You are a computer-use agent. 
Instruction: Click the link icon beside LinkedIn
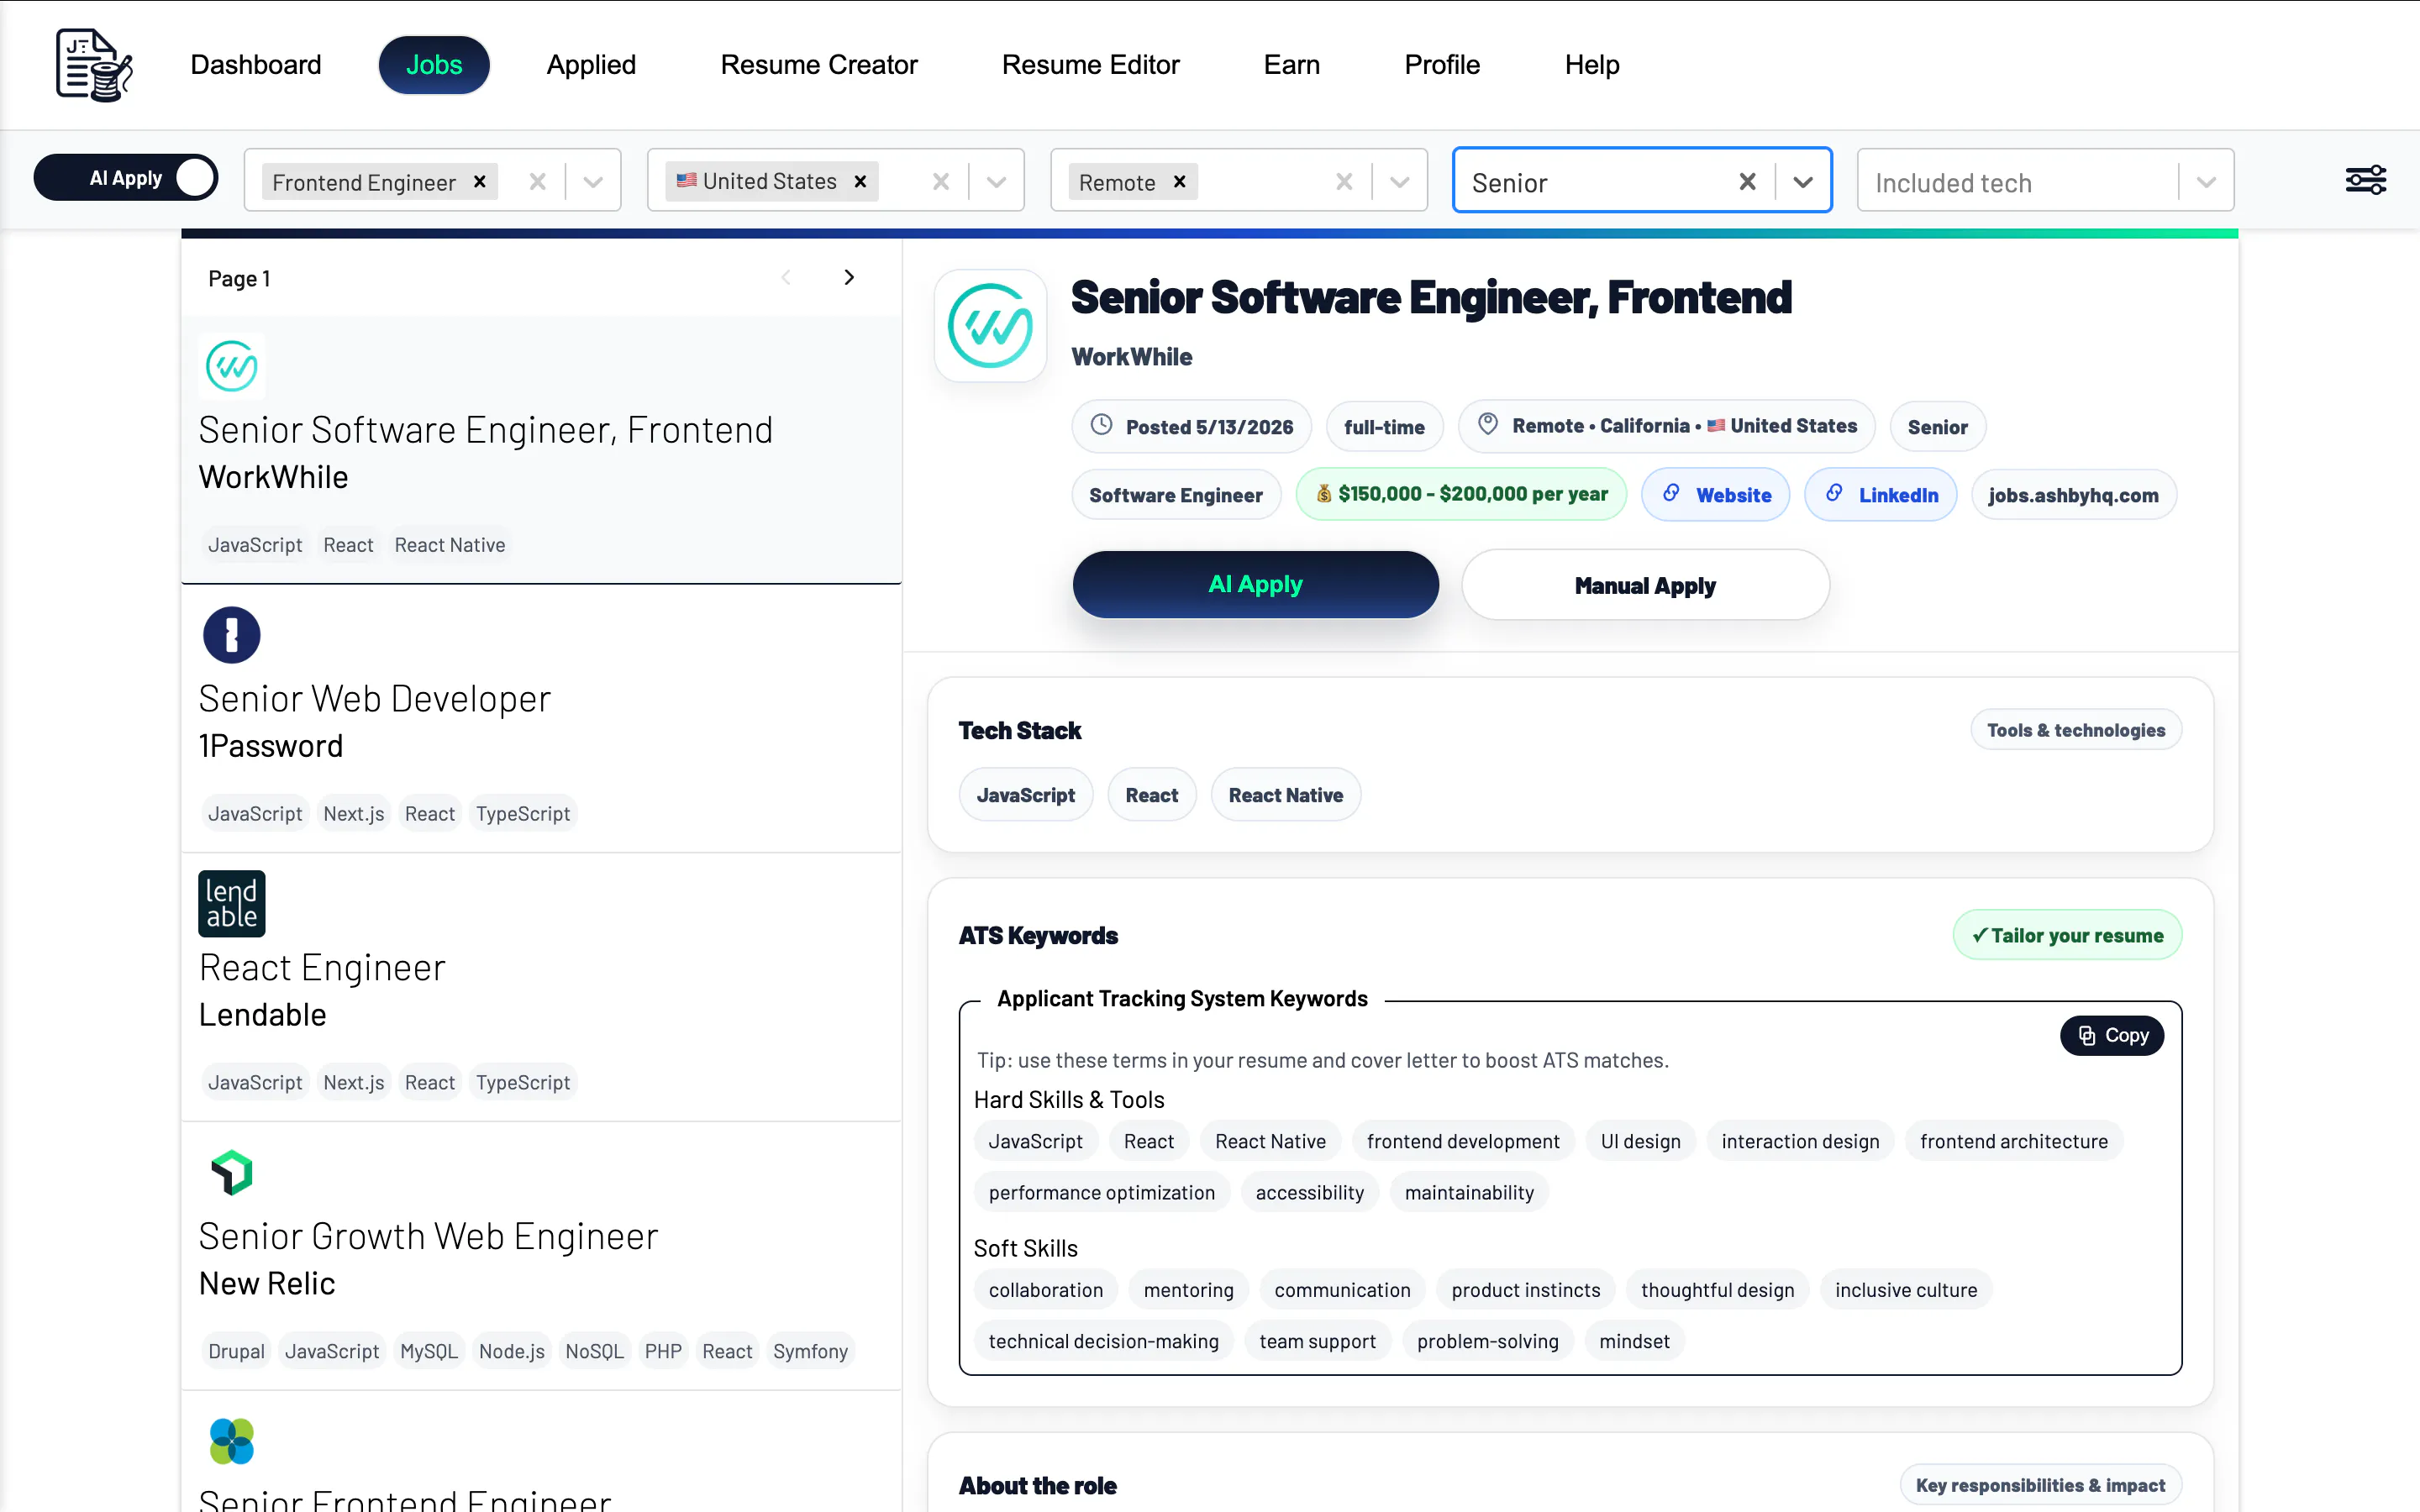[1834, 493]
